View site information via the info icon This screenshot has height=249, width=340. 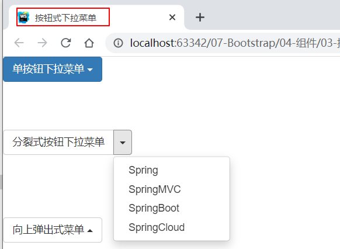click(x=118, y=43)
